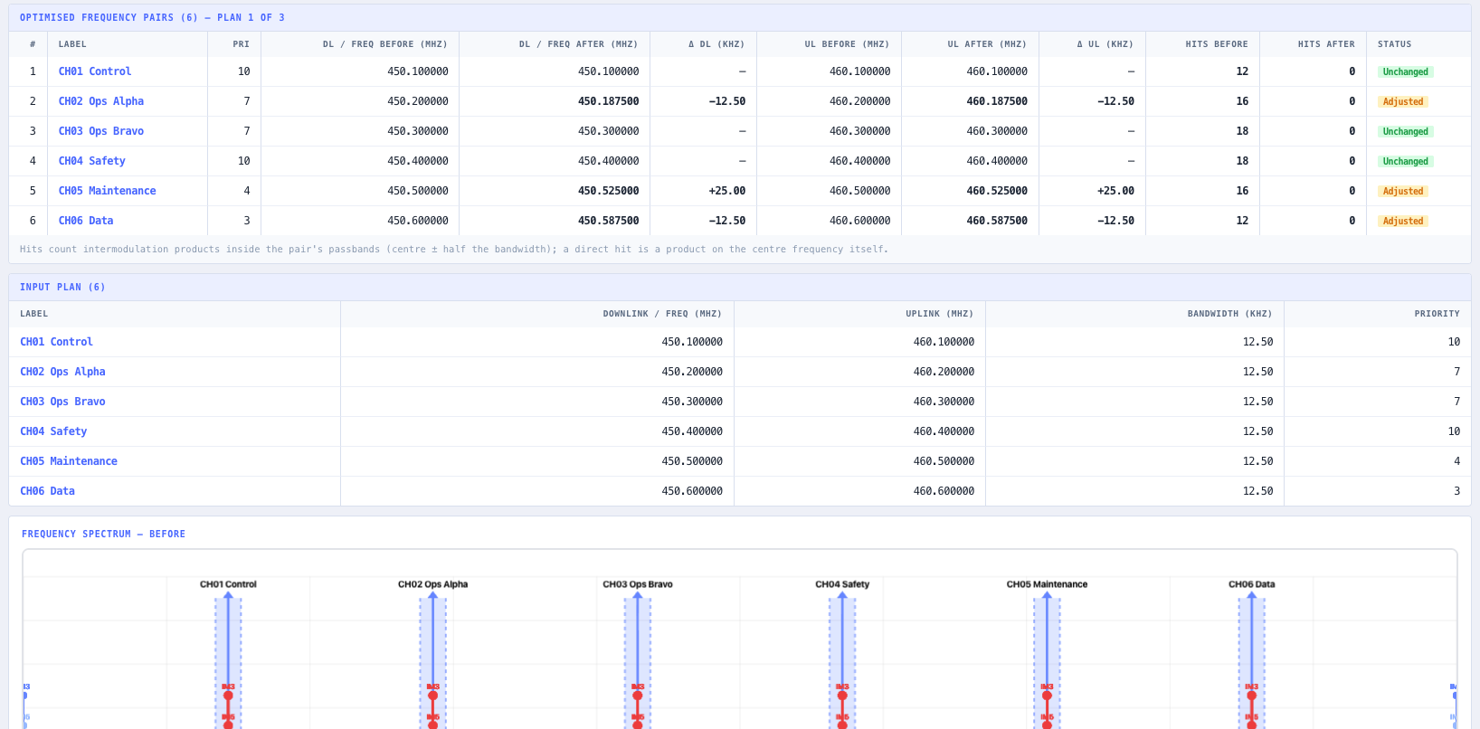Select CH04 Safety in the Input Plan table
This screenshot has width=1480, height=729.
pos(53,431)
